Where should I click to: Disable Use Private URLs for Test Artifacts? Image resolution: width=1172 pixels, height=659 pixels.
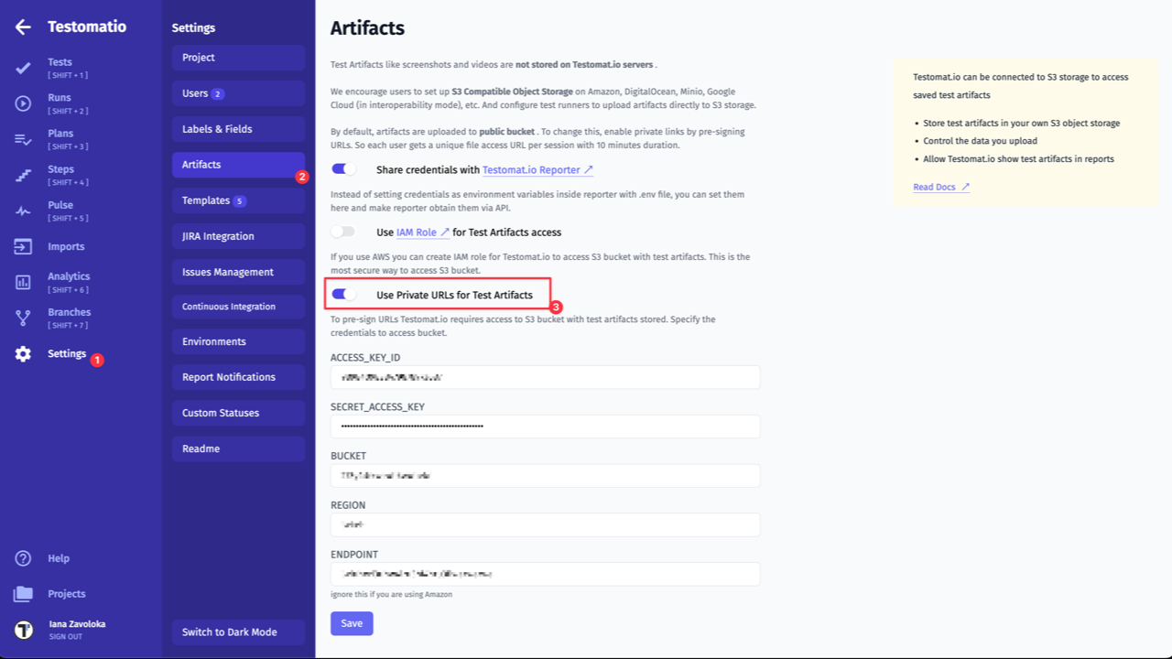click(x=343, y=295)
